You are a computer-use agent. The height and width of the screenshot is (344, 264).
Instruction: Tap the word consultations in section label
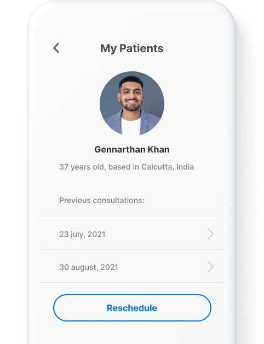tap(118, 200)
